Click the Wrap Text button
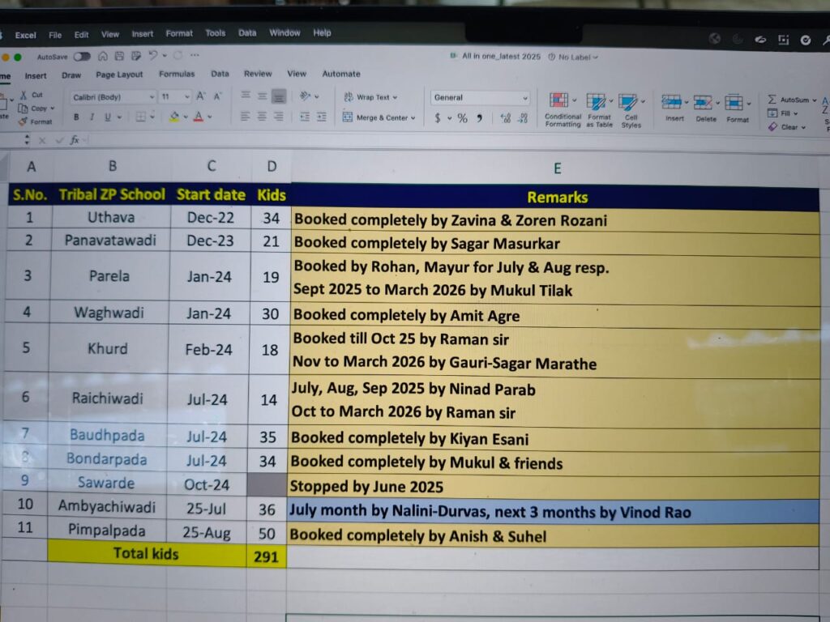The width and height of the screenshot is (830, 622). point(367,97)
